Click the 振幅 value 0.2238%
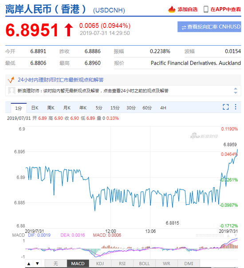Image resolution: width=244 pixels, height=268 pixels. pyautogui.click(x=160, y=51)
